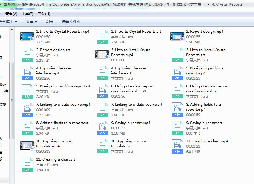This screenshot has width=254, height=184.
Task: Select SRT icon of 4. Exploring the user interface.srt
Action: click(102, 73)
